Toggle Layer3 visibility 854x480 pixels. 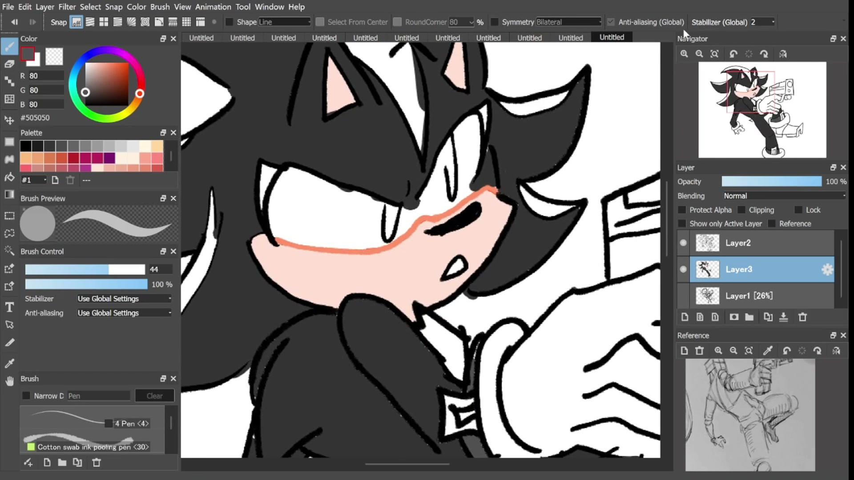683,269
